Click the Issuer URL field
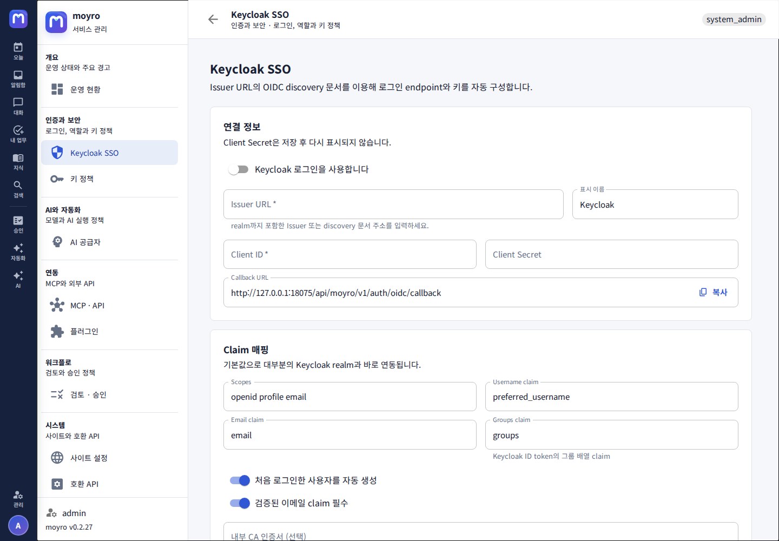 click(393, 204)
